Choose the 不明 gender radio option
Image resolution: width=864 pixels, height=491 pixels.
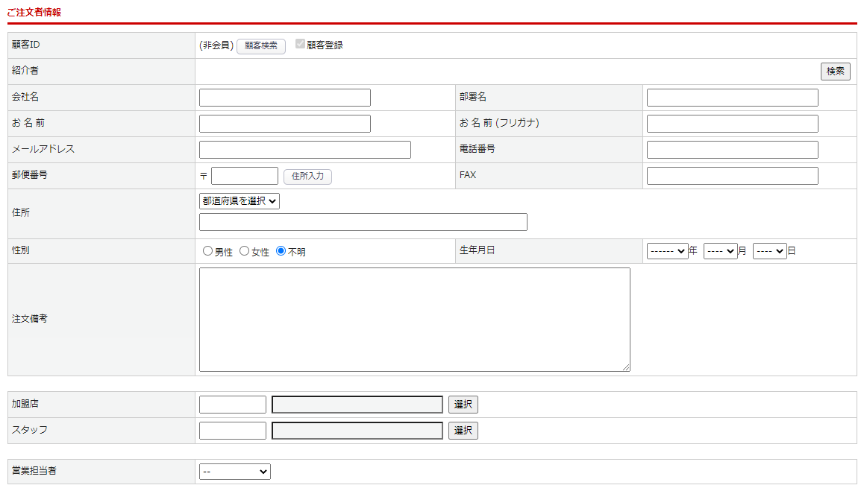click(281, 252)
